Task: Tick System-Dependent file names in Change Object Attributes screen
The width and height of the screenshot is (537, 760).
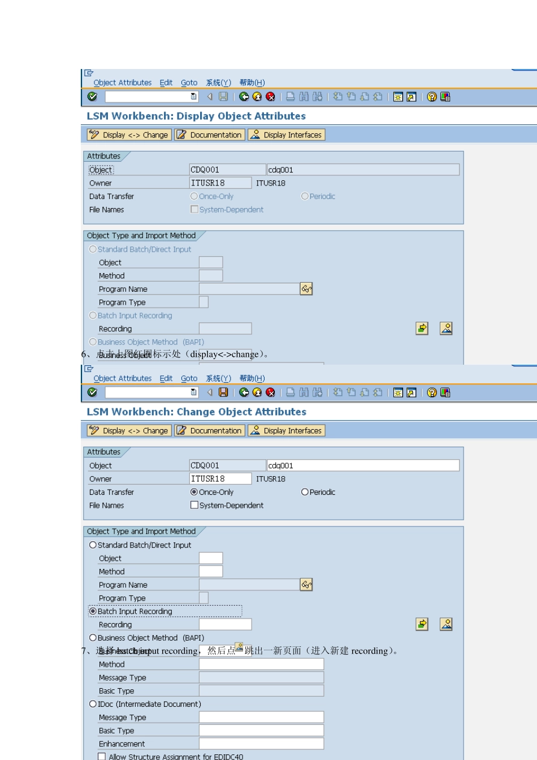Action: pyautogui.click(x=194, y=505)
